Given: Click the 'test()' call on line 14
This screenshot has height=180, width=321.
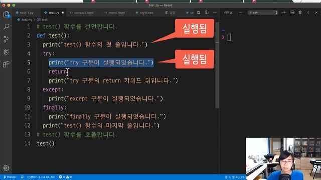Looking at the screenshot, I should click(46, 143).
